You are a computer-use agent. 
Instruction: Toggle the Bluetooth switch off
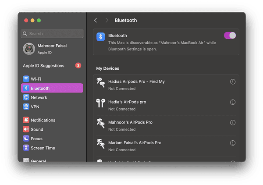[x=230, y=36]
